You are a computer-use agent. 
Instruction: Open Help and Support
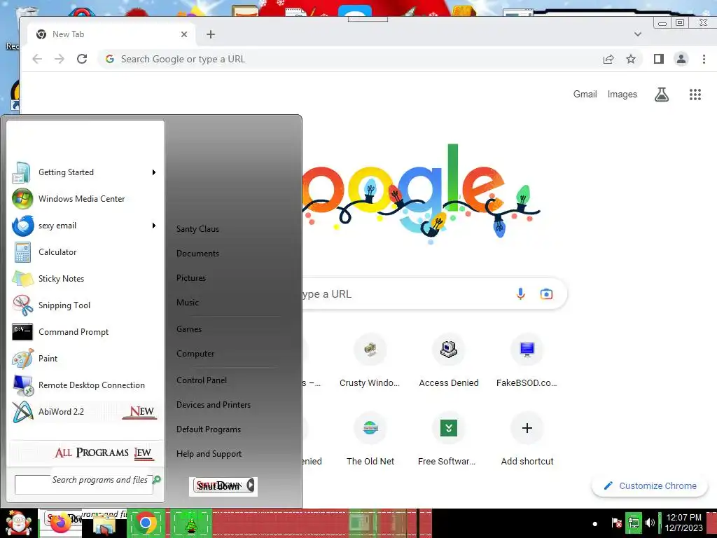(x=209, y=454)
